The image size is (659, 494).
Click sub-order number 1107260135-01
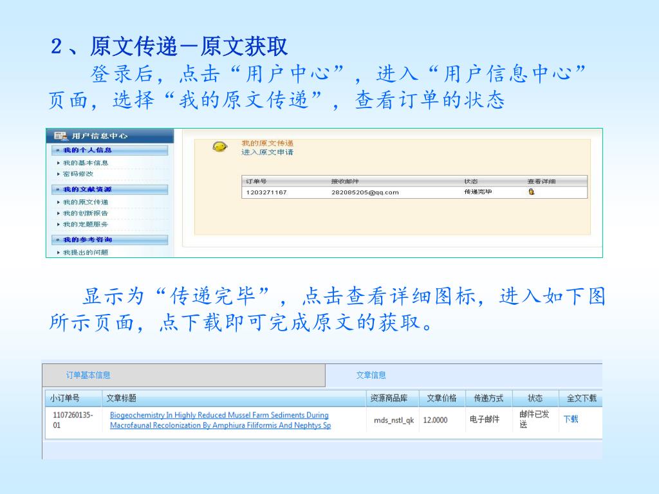(73, 420)
